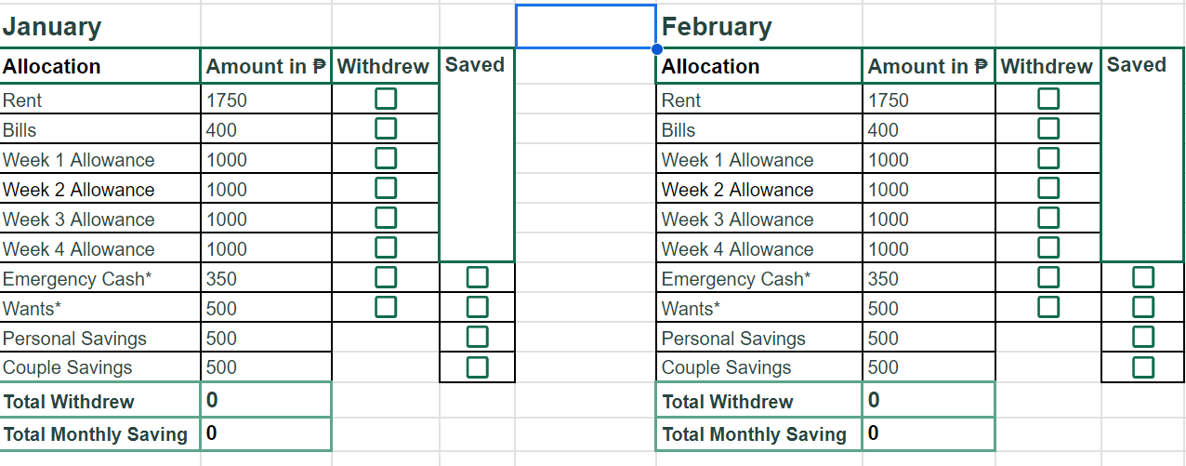Mark February Couple Savings as saved
This screenshot has height=466, width=1186.
point(1143,366)
